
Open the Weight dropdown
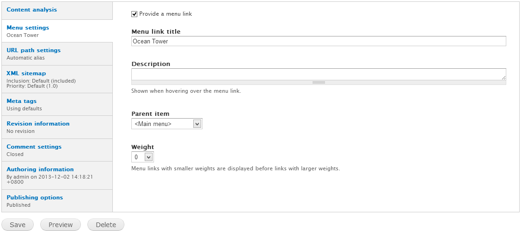pos(142,157)
